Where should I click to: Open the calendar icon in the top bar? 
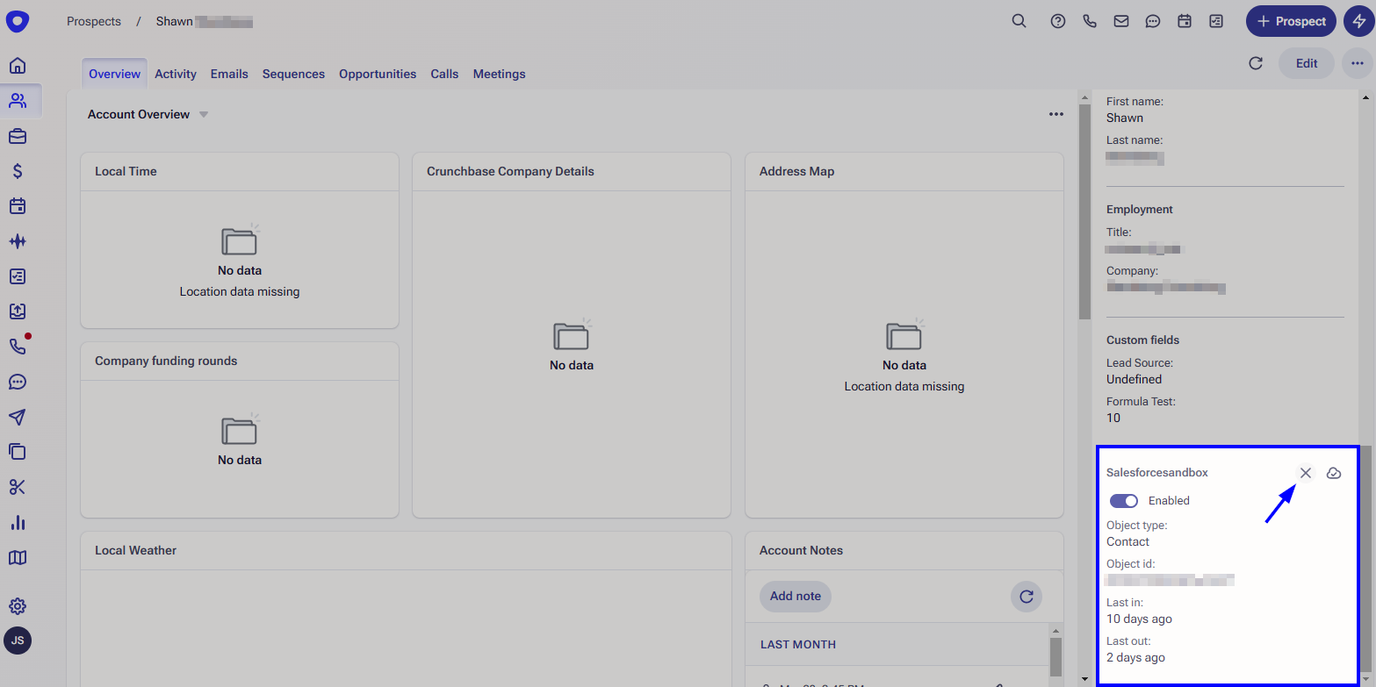1184,20
